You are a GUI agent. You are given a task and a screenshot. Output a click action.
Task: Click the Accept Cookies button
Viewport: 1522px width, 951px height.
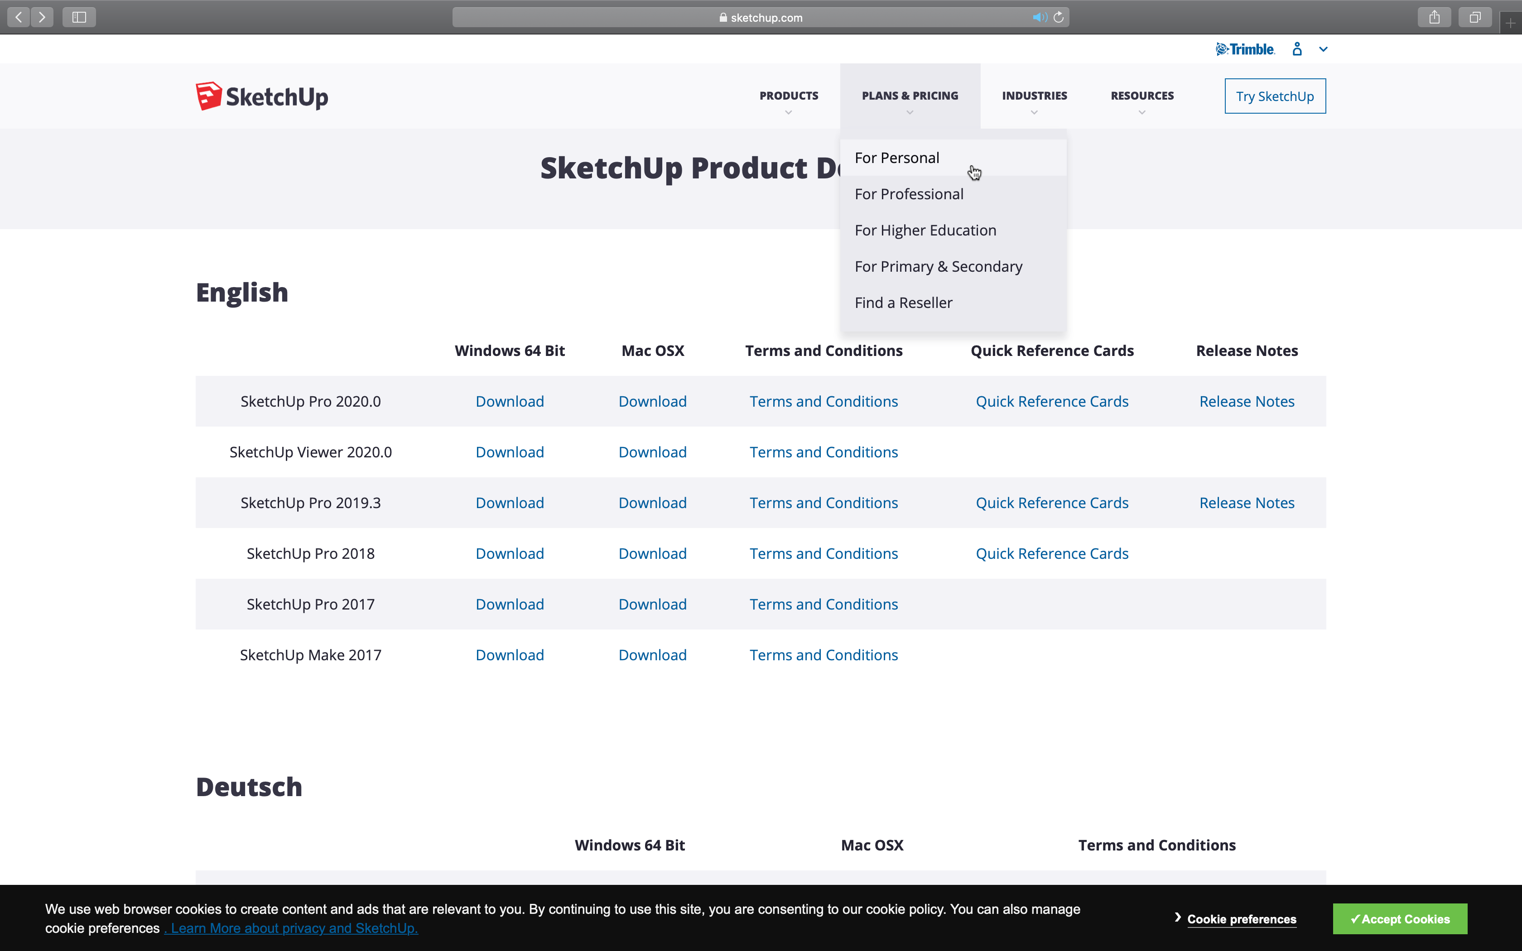1400,919
